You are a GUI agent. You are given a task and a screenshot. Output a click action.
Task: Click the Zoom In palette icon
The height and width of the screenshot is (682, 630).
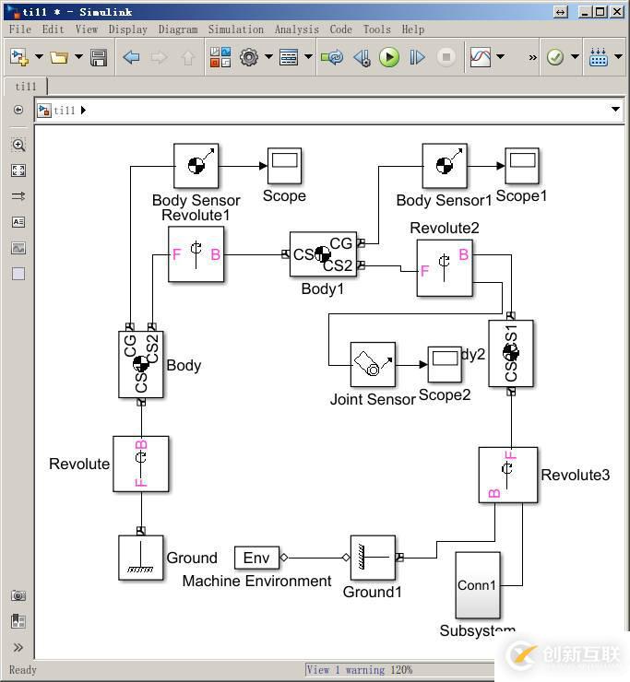point(18,145)
